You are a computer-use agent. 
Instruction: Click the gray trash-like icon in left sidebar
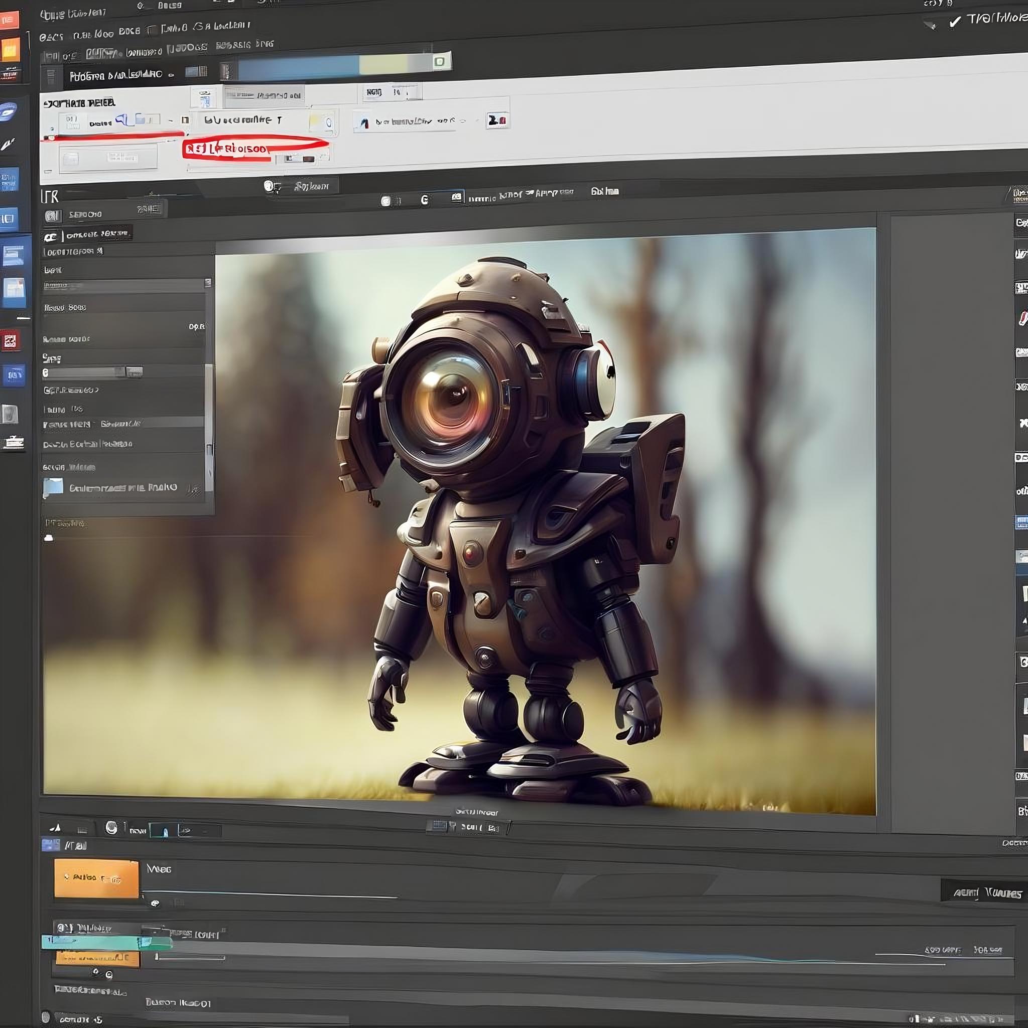point(10,414)
